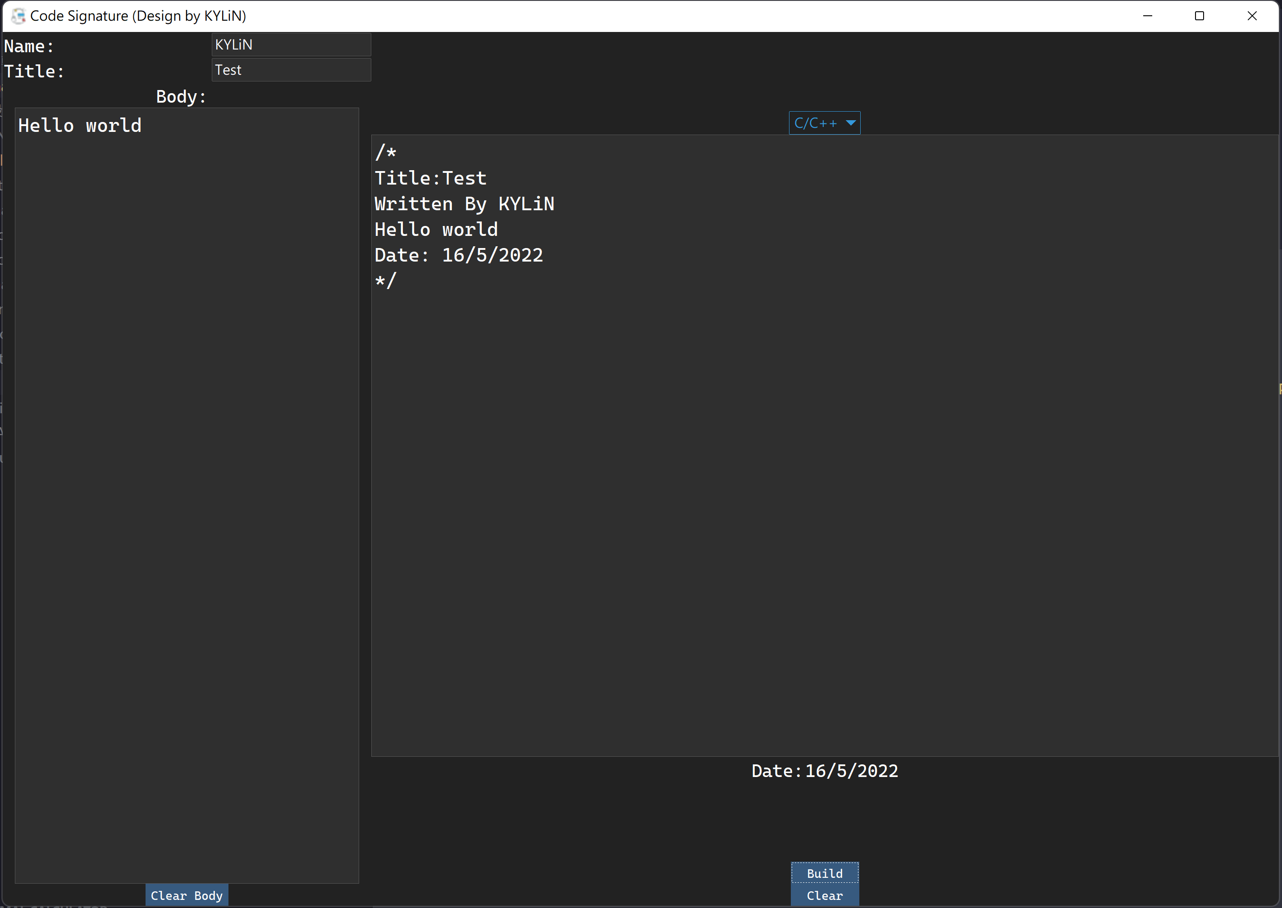Screen dimensions: 1282x908
Task: Click the Title input field containing Test
Action: (291, 70)
